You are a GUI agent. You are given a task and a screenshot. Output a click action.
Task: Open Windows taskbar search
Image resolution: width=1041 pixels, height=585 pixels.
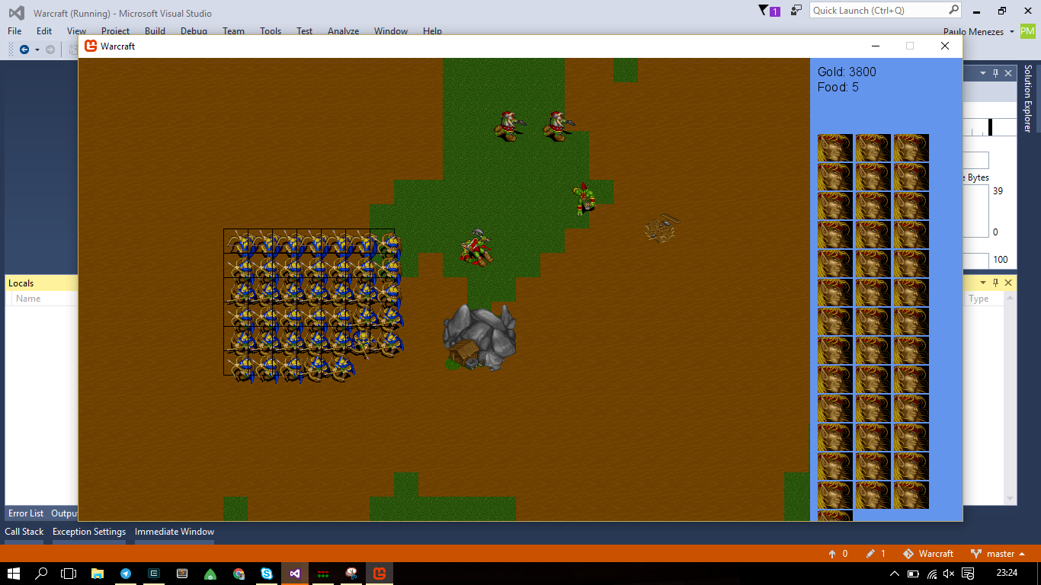coord(42,573)
